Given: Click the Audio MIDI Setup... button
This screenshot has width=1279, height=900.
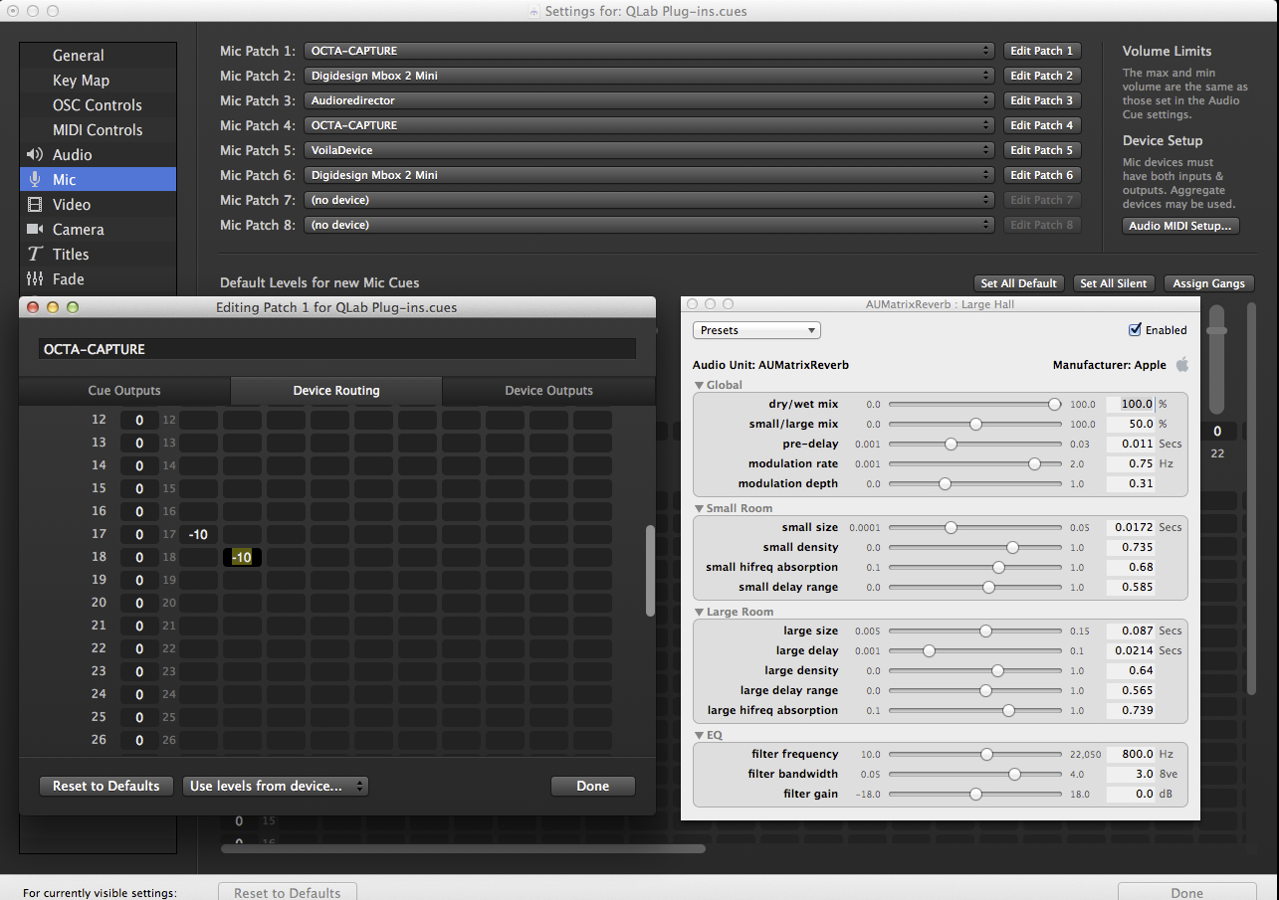Looking at the screenshot, I should pos(1179,226).
